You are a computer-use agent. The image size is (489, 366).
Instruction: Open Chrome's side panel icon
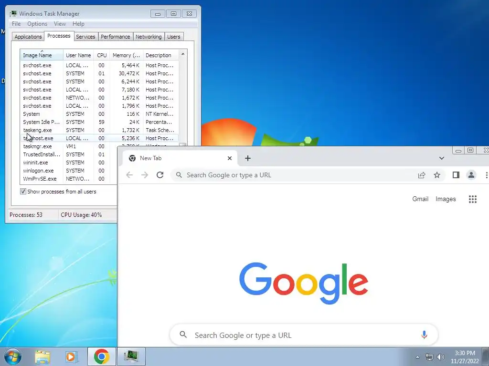coord(456,175)
